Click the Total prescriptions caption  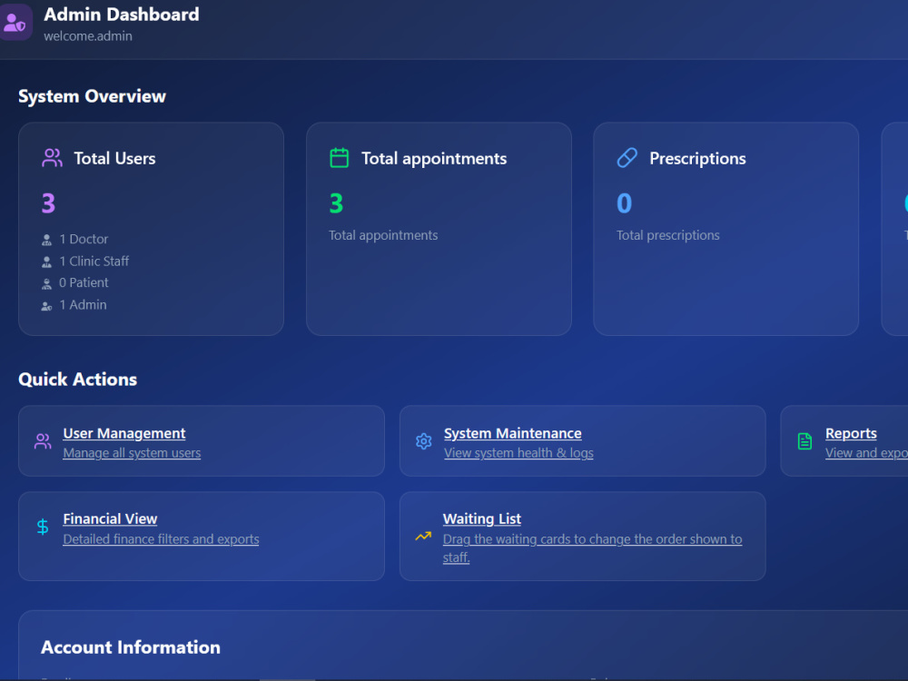coord(667,235)
